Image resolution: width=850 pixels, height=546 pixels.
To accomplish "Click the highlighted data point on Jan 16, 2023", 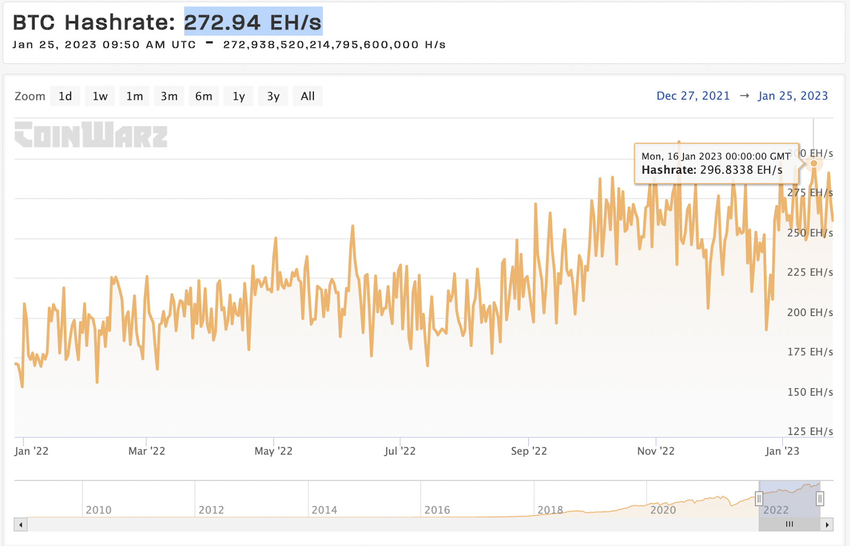I will (813, 163).
